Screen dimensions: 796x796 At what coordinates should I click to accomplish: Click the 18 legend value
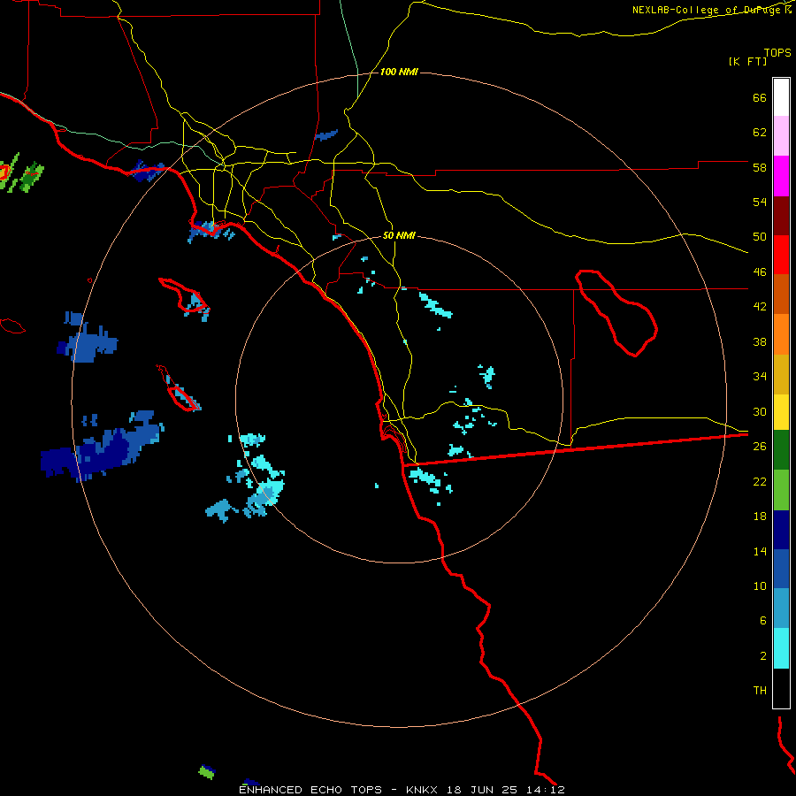point(760,517)
